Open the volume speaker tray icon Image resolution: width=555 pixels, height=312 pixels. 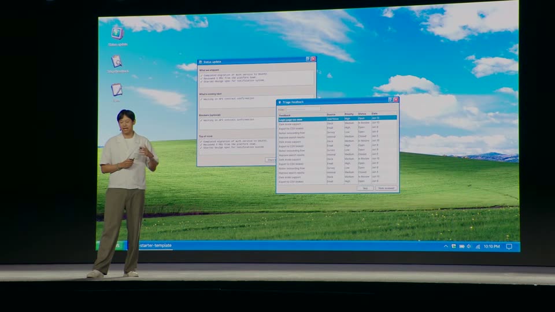point(469,246)
